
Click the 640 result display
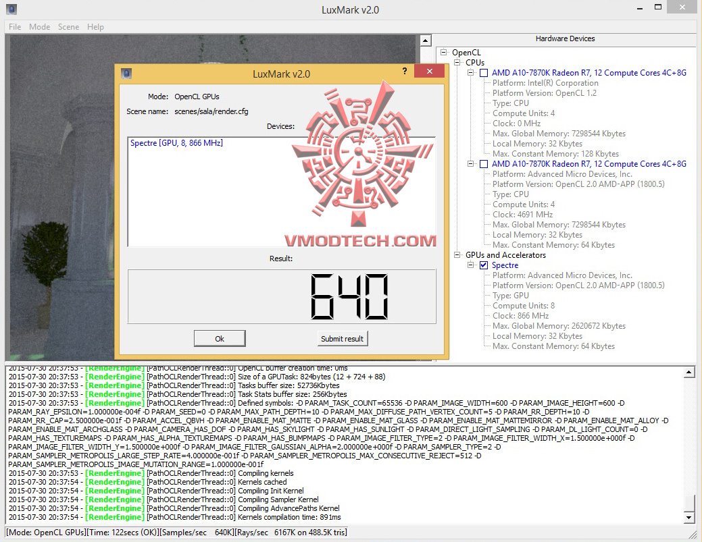[x=282, y=296]
